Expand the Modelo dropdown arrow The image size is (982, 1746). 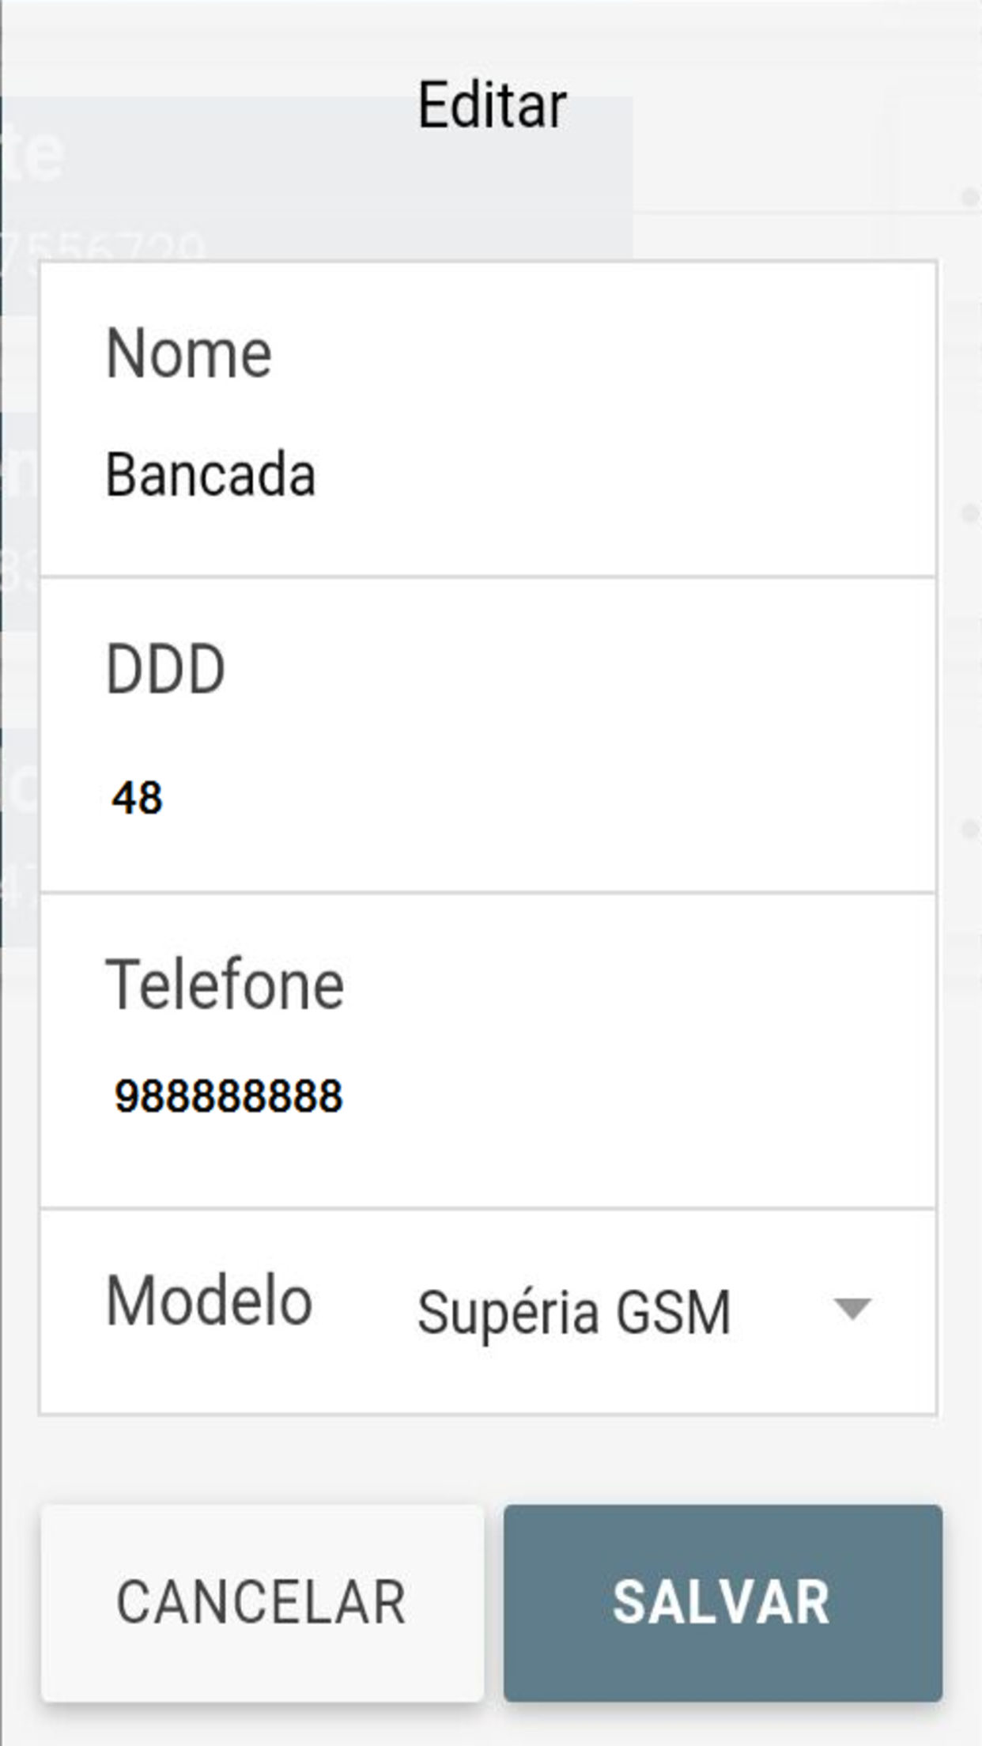pos(852,1309)
